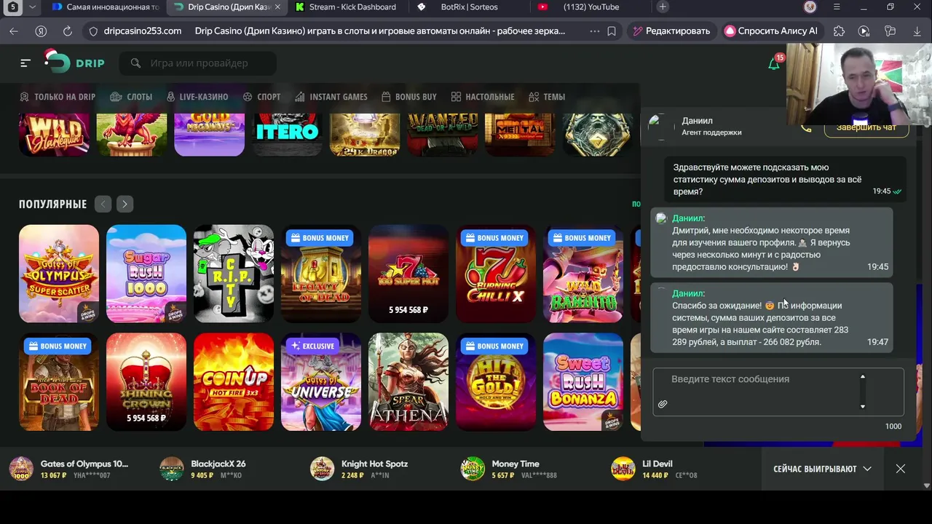Click 'BlackjackX 26' winner entry
This screenshot has width=932, height=524.
(x=203, y=469)
